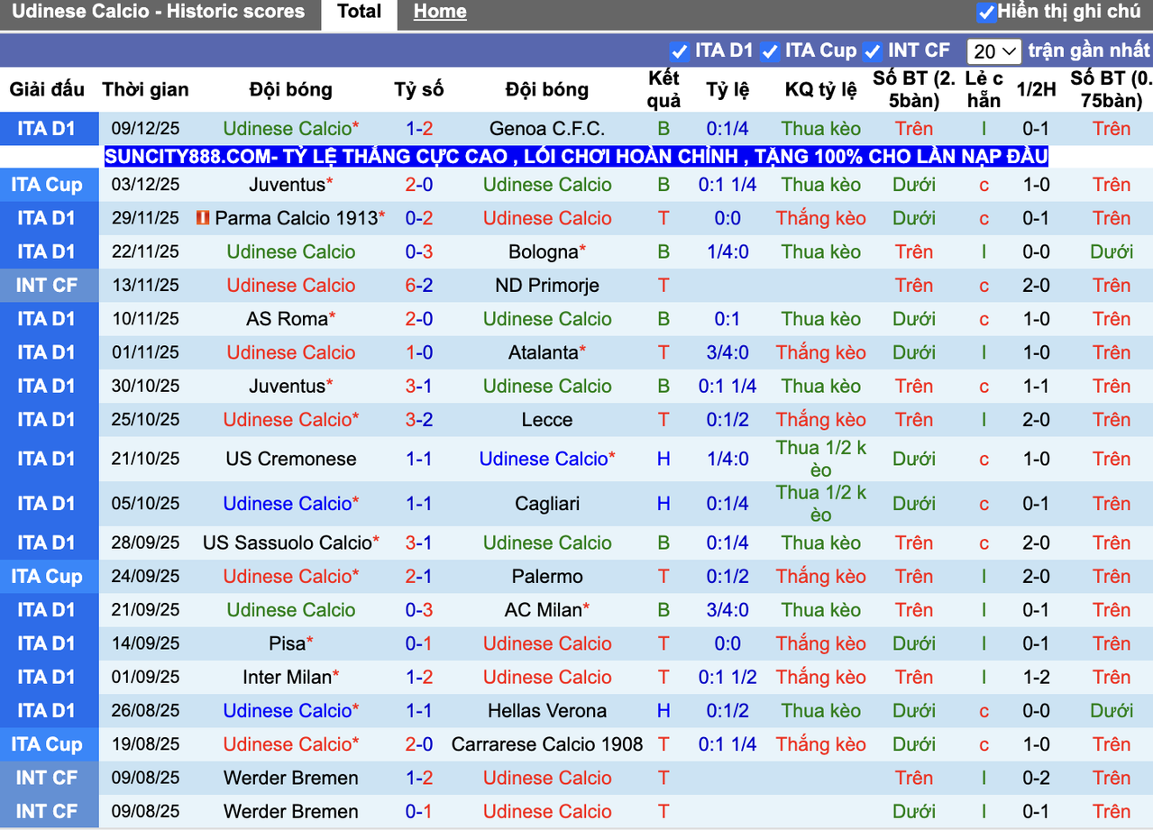Click the Tỷ số column header
The height and width of the screenshot is (830, 1153).
[x=419, y=89]
